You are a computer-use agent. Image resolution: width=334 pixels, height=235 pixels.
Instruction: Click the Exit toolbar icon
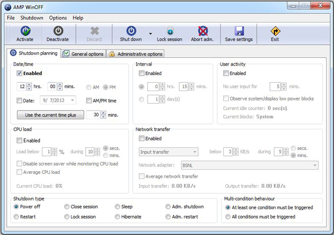click(275, 31)
